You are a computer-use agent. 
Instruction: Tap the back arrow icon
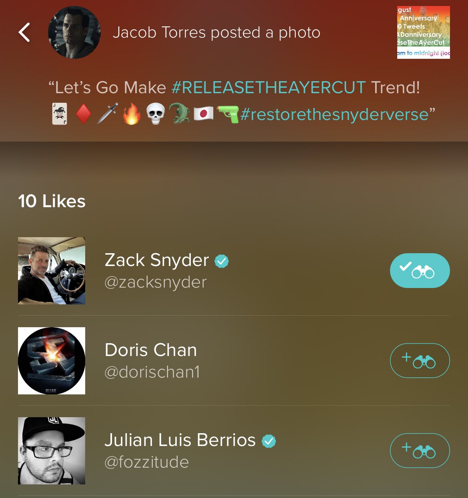tap(24, 32)
